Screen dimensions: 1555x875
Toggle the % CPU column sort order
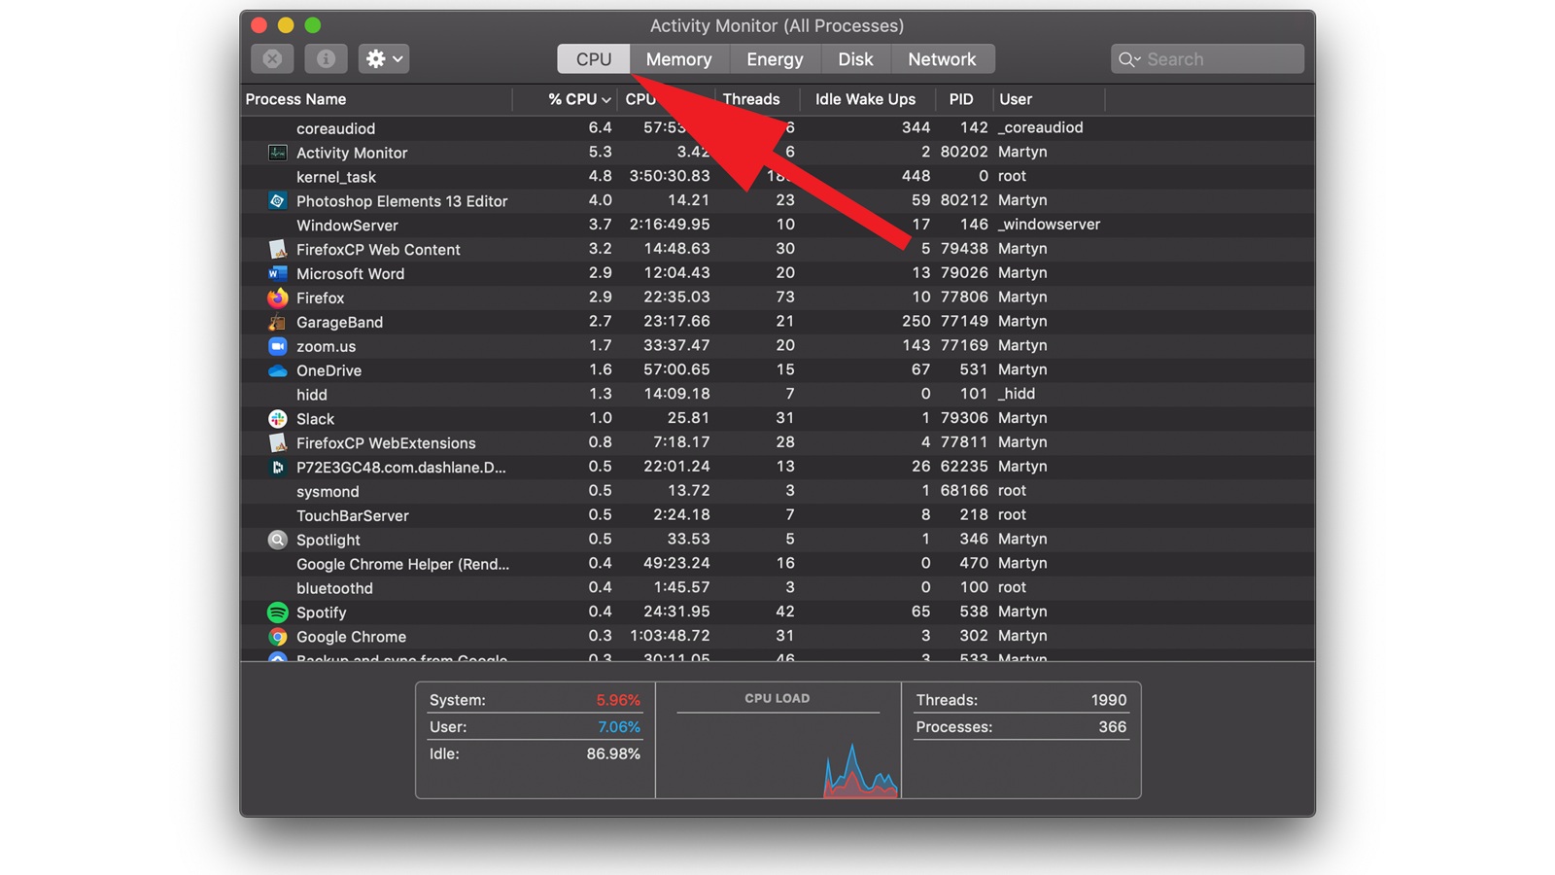click(x=578, y=99)
